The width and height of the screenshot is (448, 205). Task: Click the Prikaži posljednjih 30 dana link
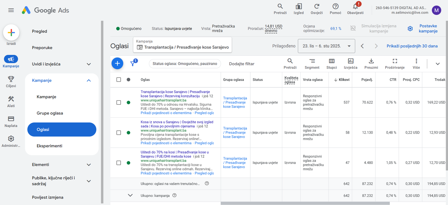[412, 46]
